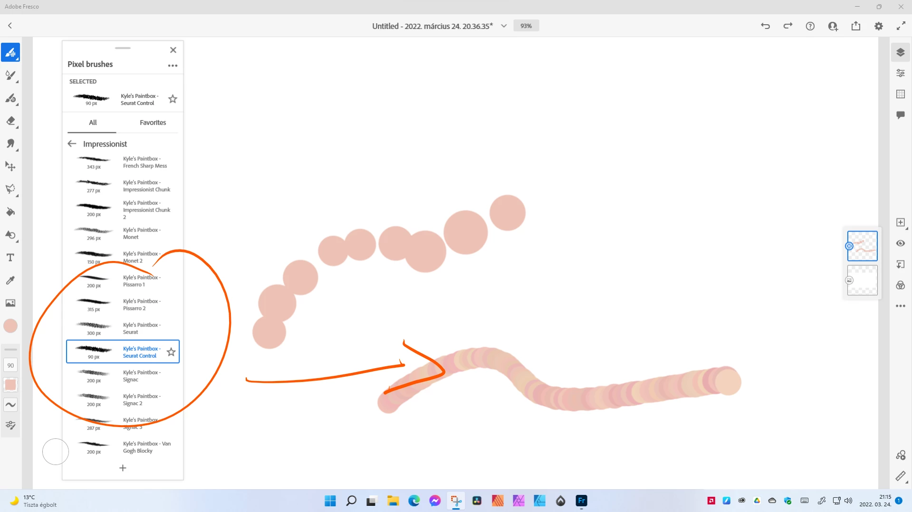Open Adobe Fresco taskbar icon
Screen dimensions: 912x512
[582, 501]
